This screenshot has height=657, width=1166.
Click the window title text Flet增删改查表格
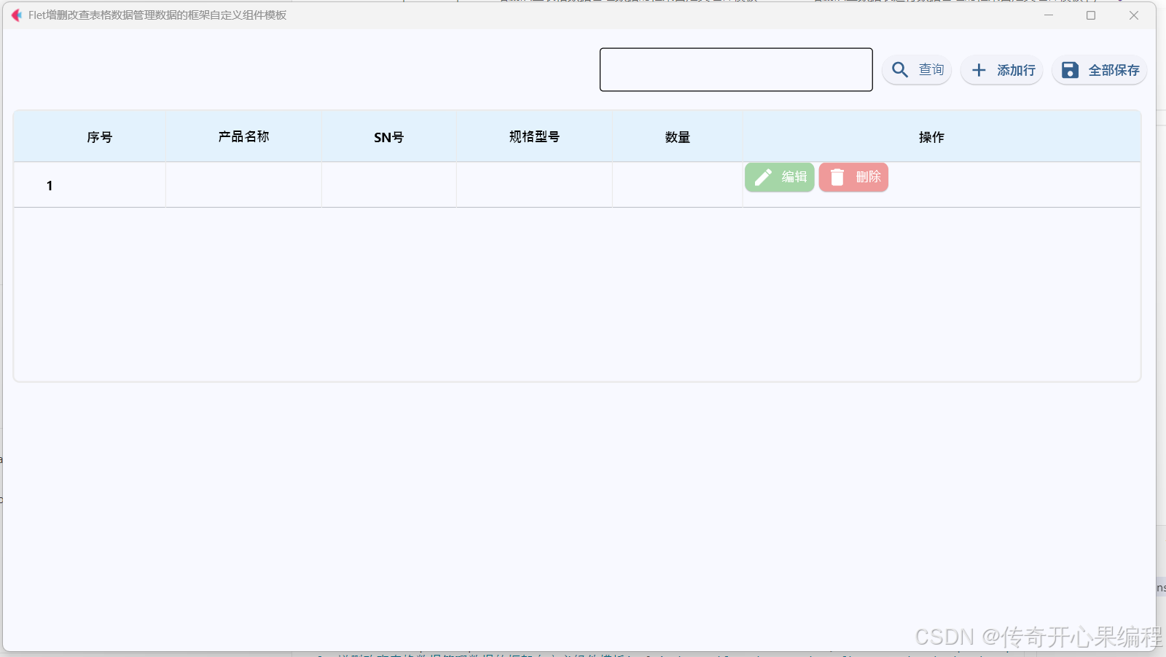click(x=157, y=15)
